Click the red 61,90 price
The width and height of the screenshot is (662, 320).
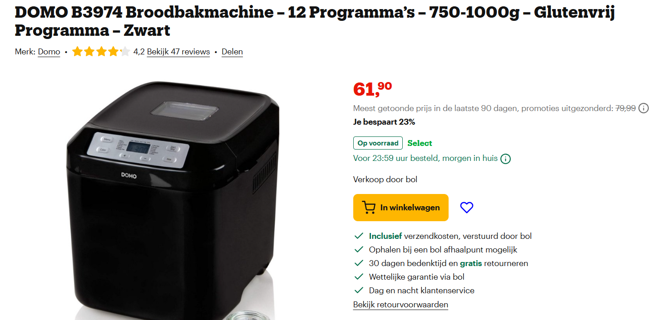click(x=372, y=89)
